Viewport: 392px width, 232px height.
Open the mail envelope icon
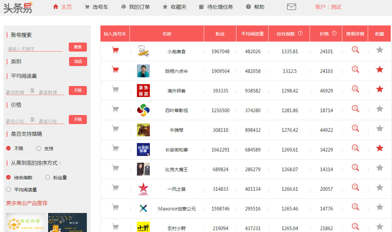pos(291,7)
